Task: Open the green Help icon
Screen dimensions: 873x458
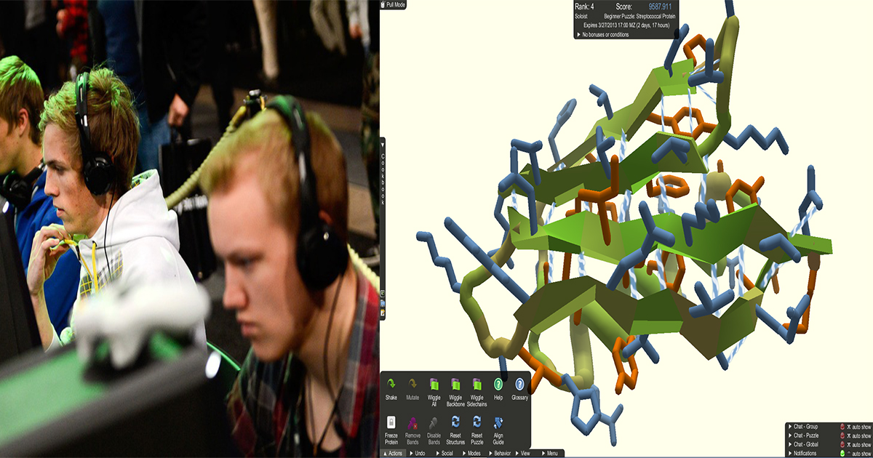Action: pyautogui.click(x=498, y=385)
